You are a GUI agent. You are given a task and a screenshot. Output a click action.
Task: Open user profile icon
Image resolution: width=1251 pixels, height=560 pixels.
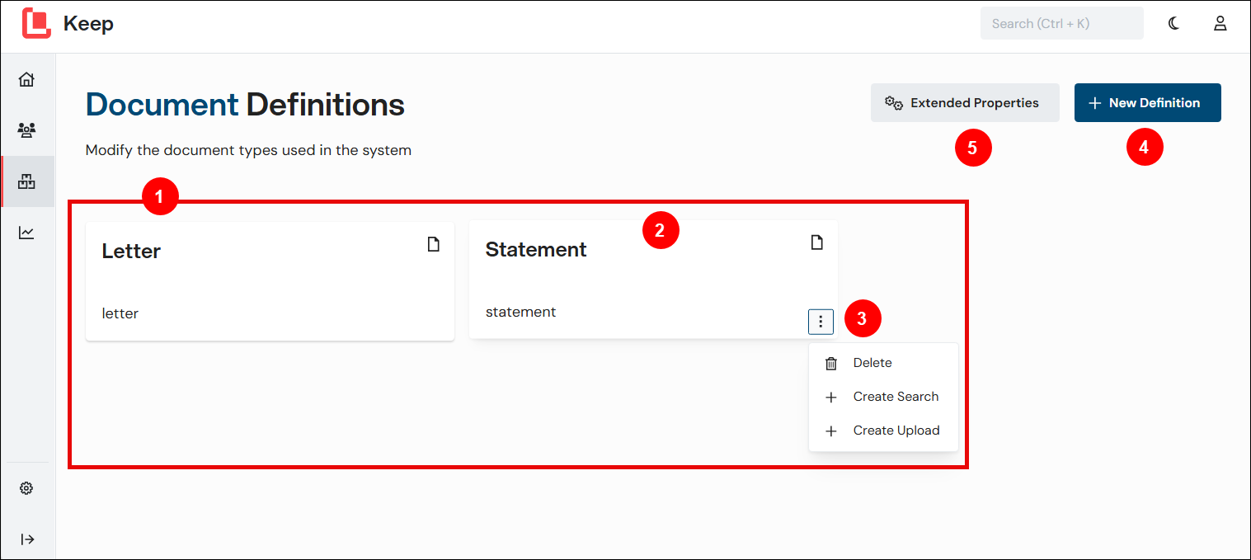point(1220,23)
